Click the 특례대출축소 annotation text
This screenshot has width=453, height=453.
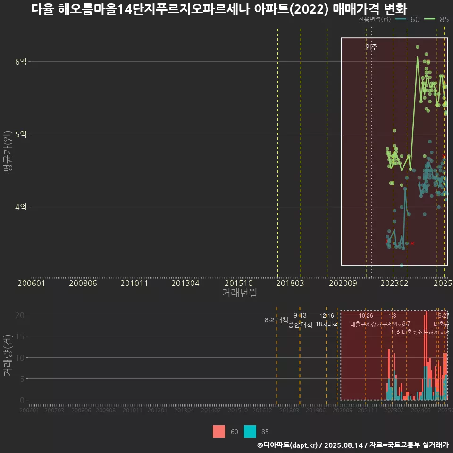(407, 332)
